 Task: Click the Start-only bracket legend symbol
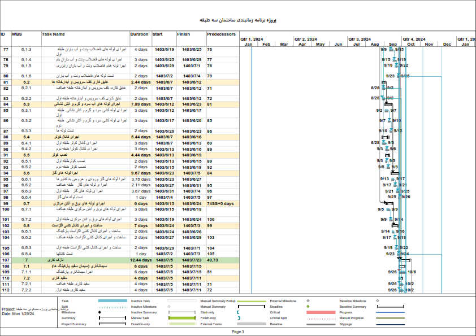(239, 312)
